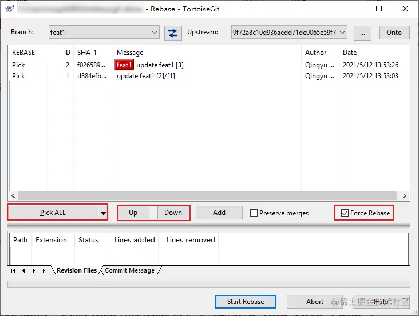Maximize the Rebase window
419x316 pixels.
[x=379, y=9]
